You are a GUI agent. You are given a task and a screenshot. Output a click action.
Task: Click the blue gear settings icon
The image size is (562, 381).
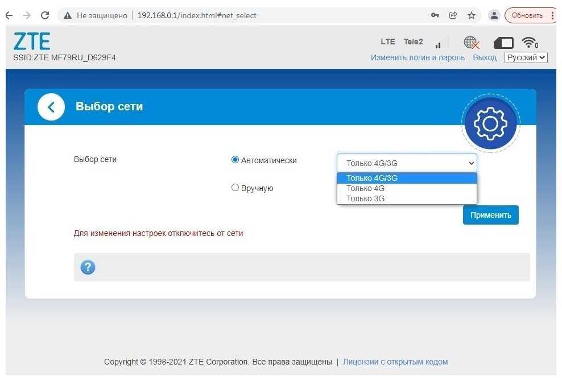click(x=490, y=123)
